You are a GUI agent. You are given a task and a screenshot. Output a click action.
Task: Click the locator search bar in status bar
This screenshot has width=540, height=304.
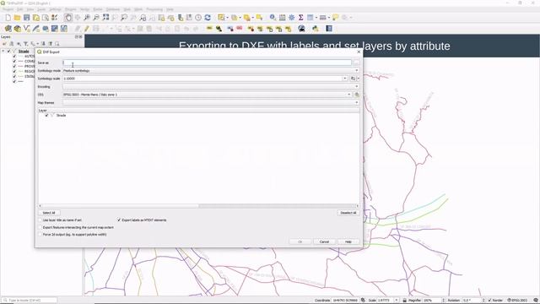coord(29,301)
